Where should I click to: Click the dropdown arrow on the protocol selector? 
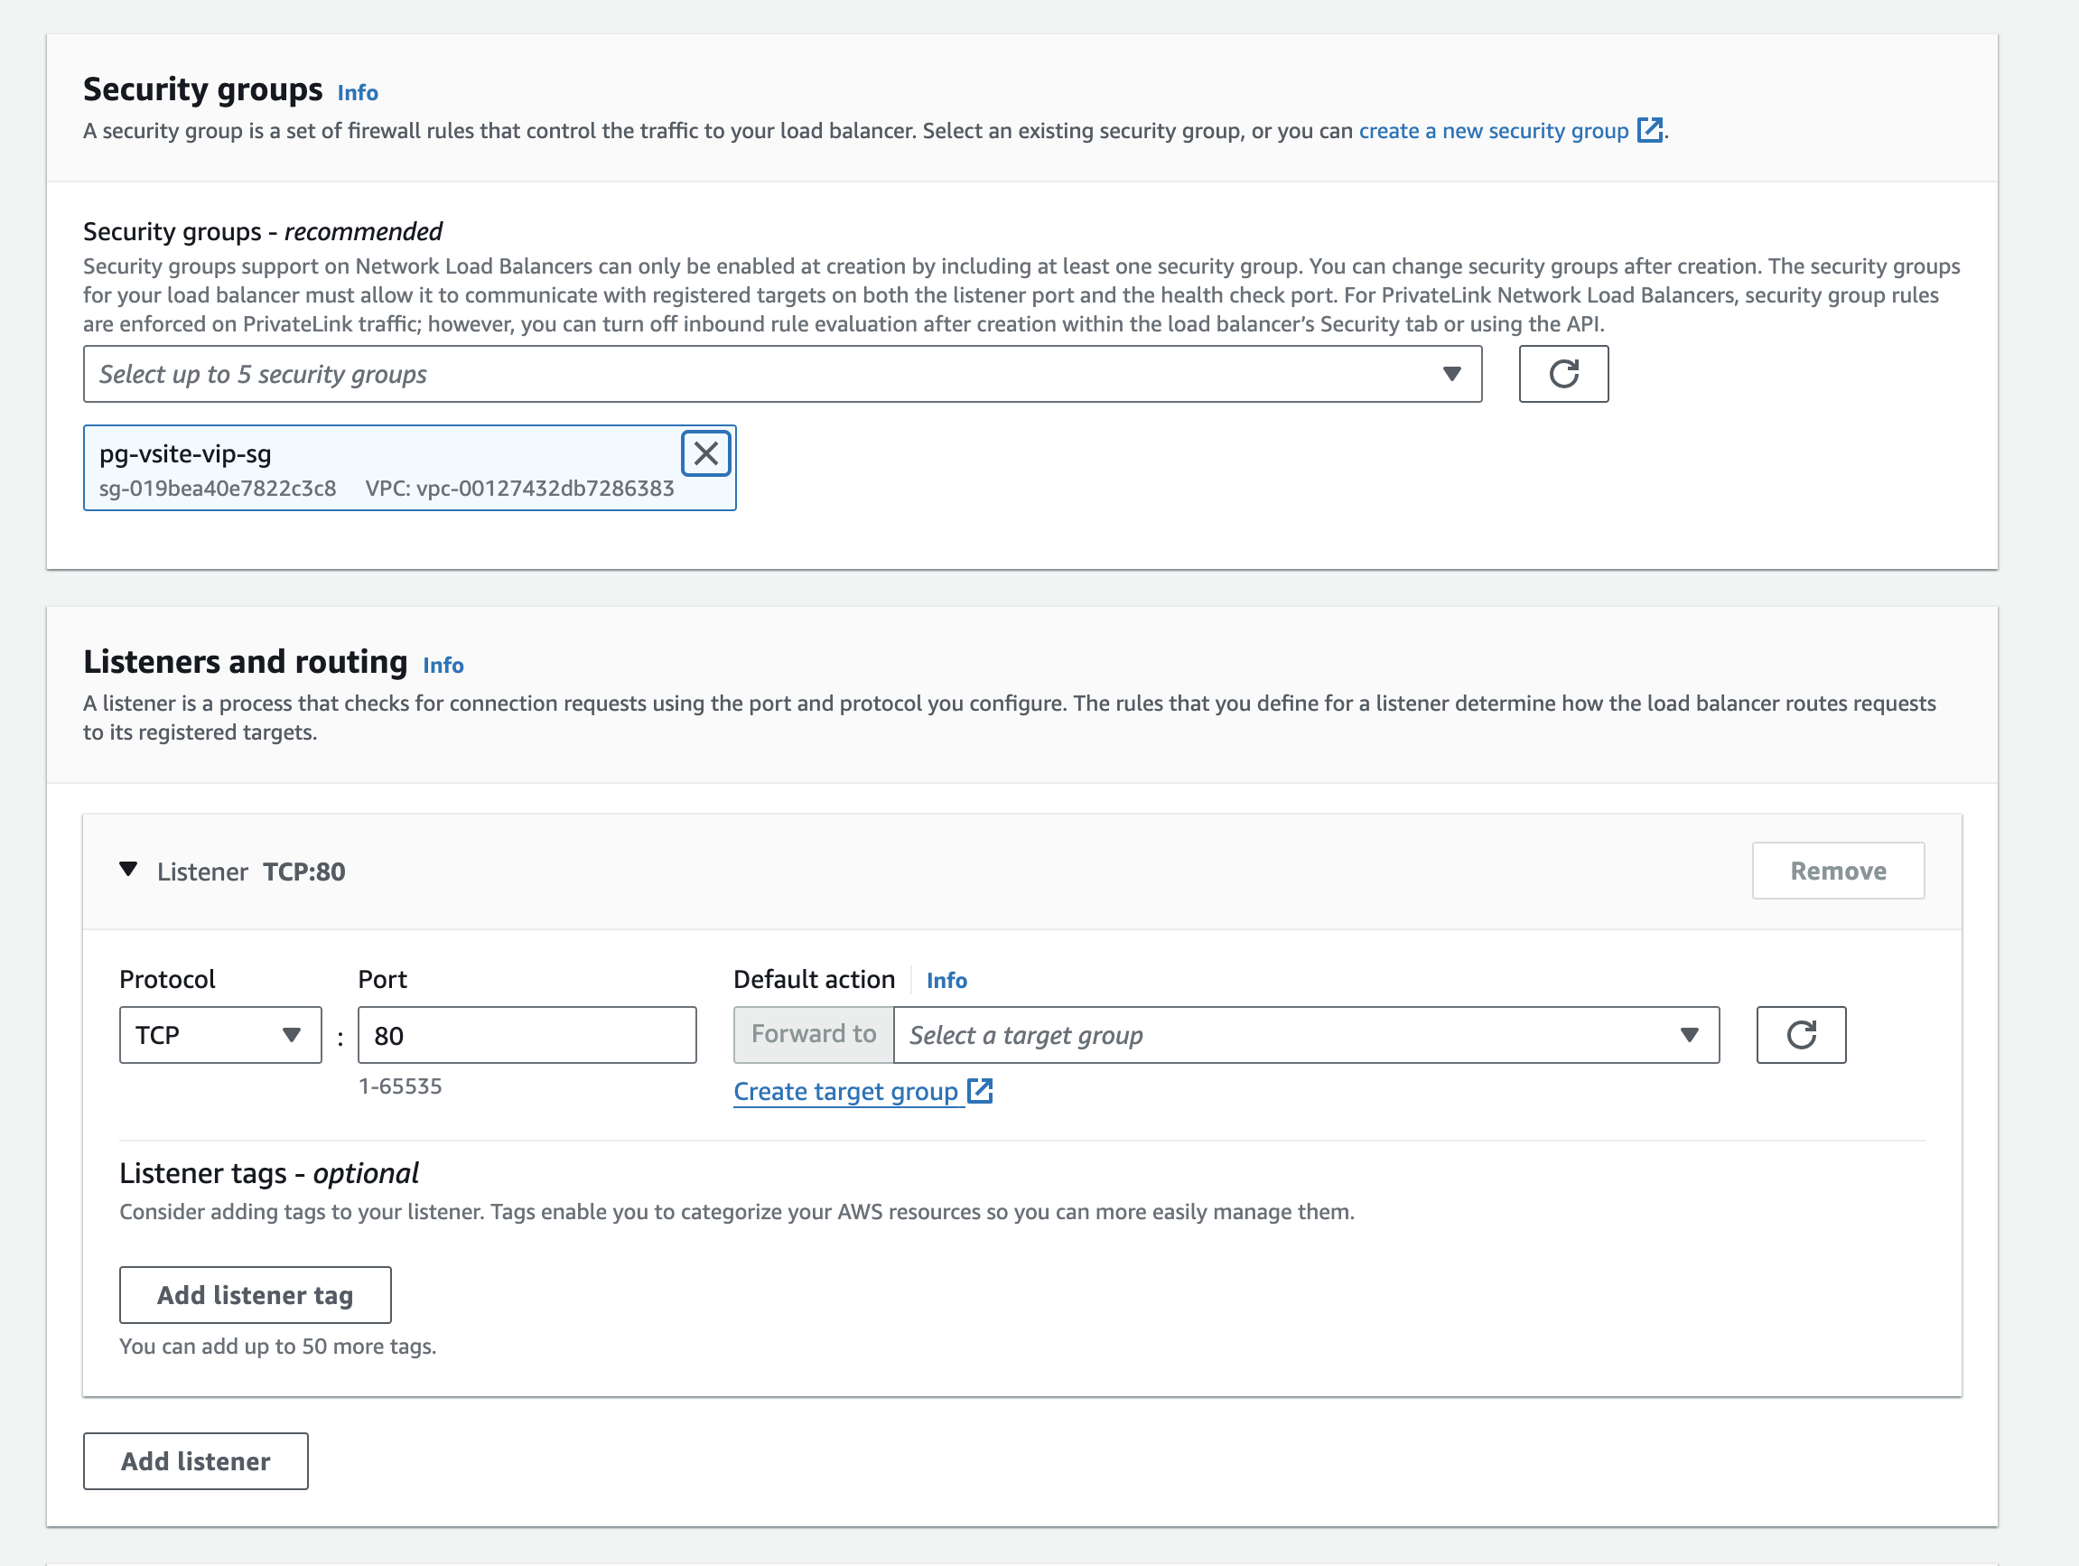[x=294, y=1034]
